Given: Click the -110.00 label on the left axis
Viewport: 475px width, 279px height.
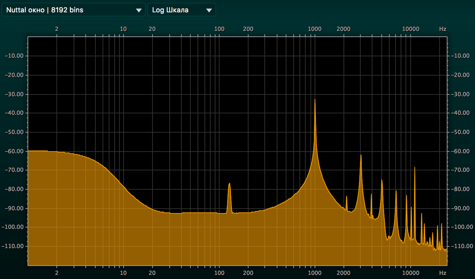Looking at the screenshot, I should 14,246.
